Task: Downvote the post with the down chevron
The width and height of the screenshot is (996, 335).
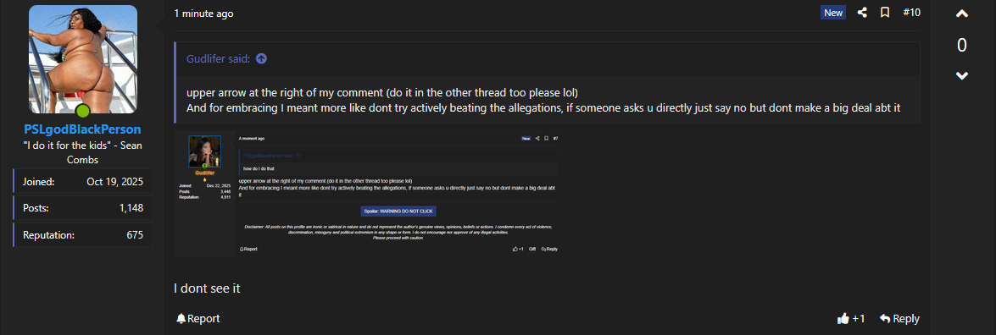Action: coord(962,75)
